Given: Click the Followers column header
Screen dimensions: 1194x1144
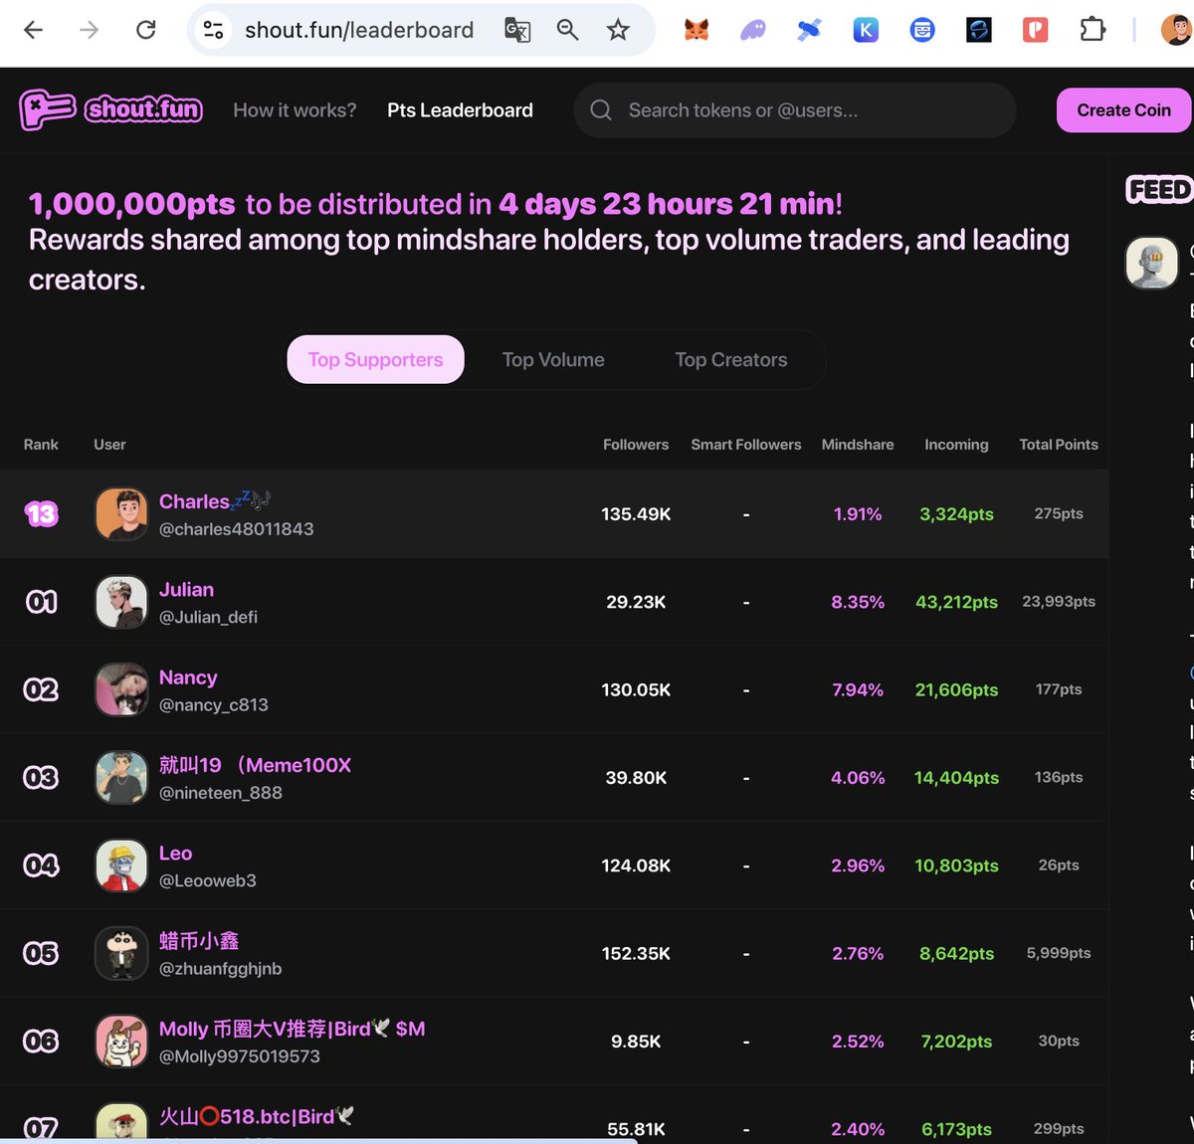Looking at the screenshot, I should (x=636, y=445).
